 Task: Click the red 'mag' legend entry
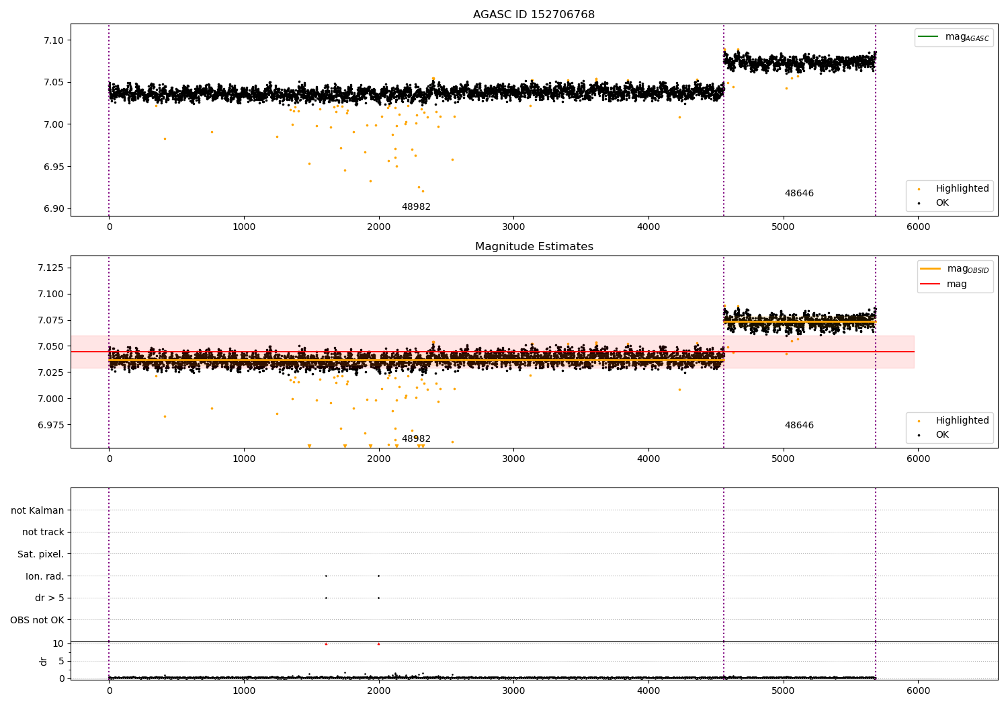[x=943, y=284]
